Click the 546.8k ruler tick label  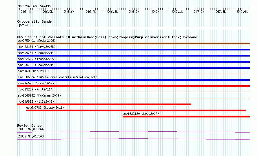coord(112,12)
